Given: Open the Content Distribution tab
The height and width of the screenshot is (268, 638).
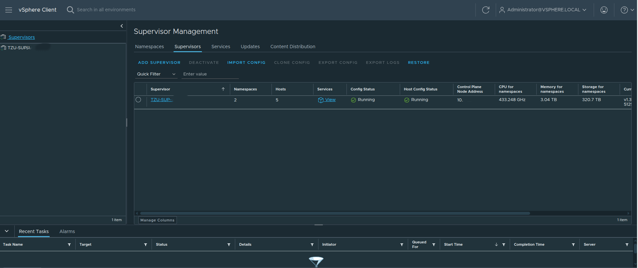Looking at the screenshot, I should tap(293, 47).
